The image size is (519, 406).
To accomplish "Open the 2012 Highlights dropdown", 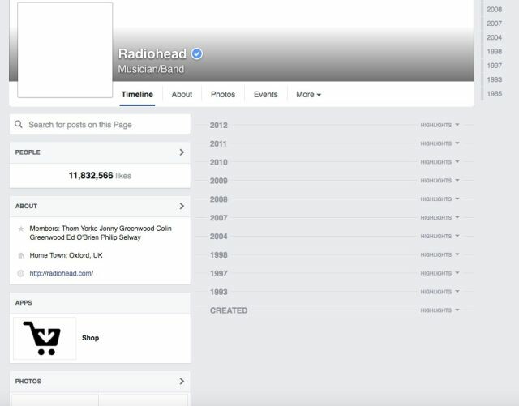I will (440, 125).
